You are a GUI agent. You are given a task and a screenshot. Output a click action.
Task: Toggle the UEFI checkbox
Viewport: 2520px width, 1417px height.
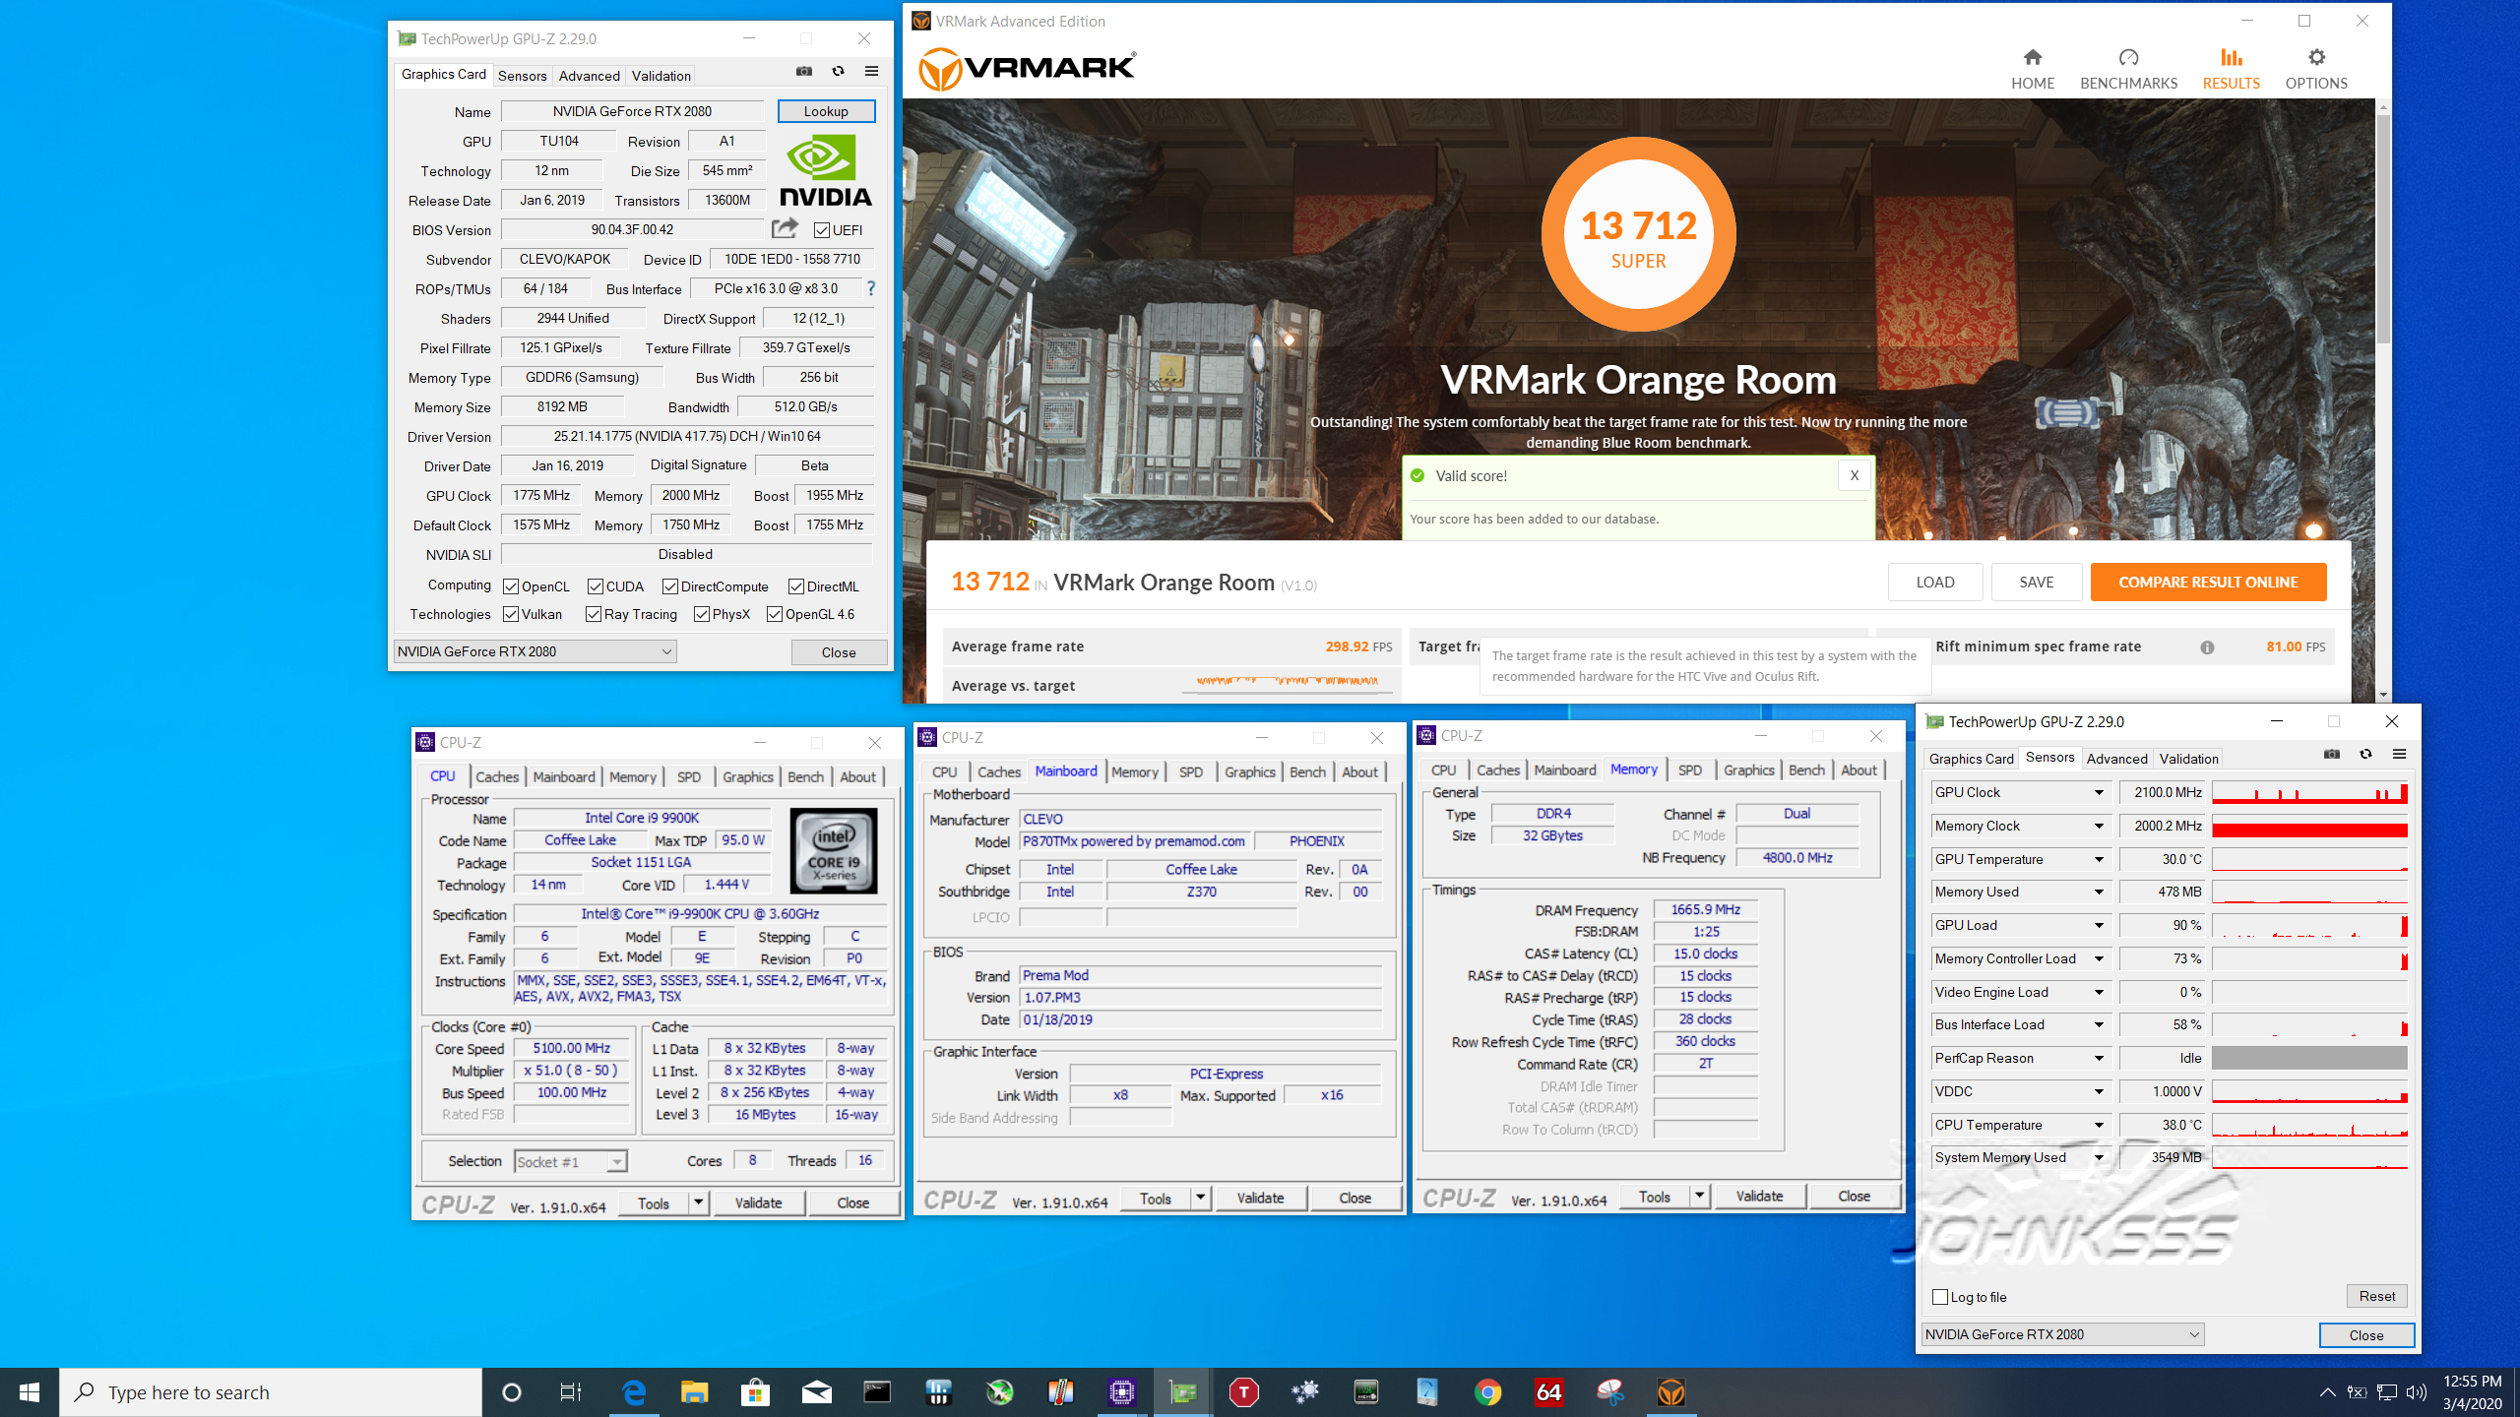tap(821, 230)
